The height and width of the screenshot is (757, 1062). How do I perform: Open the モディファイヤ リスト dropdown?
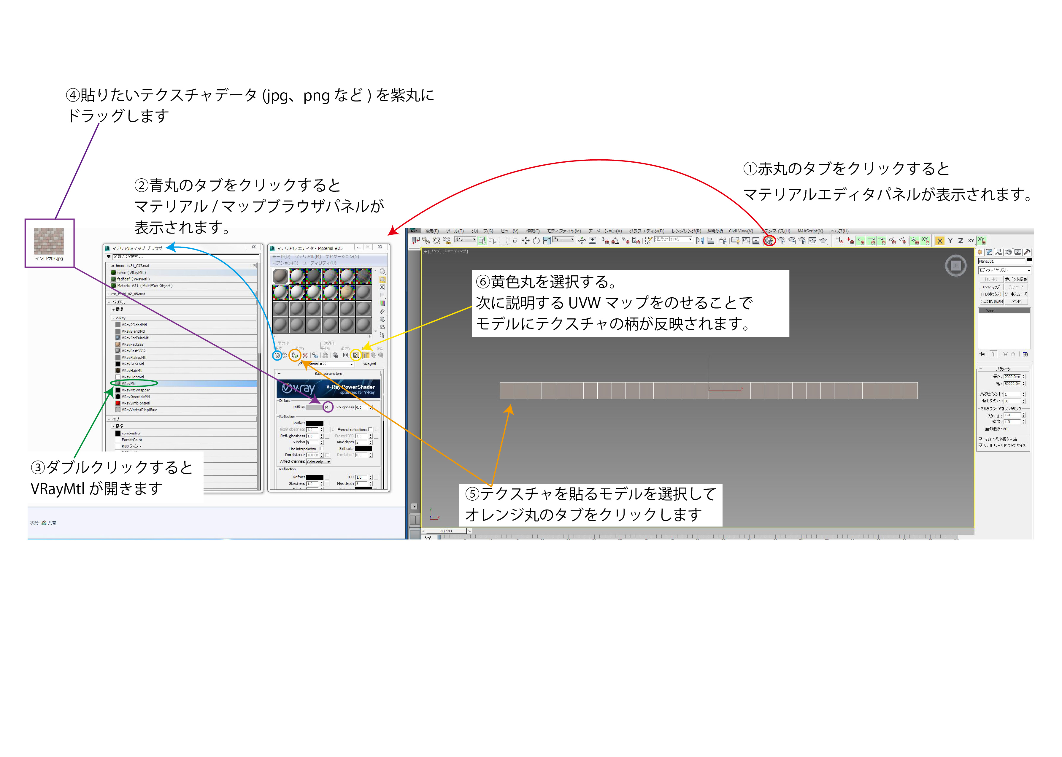[1005, 270]
